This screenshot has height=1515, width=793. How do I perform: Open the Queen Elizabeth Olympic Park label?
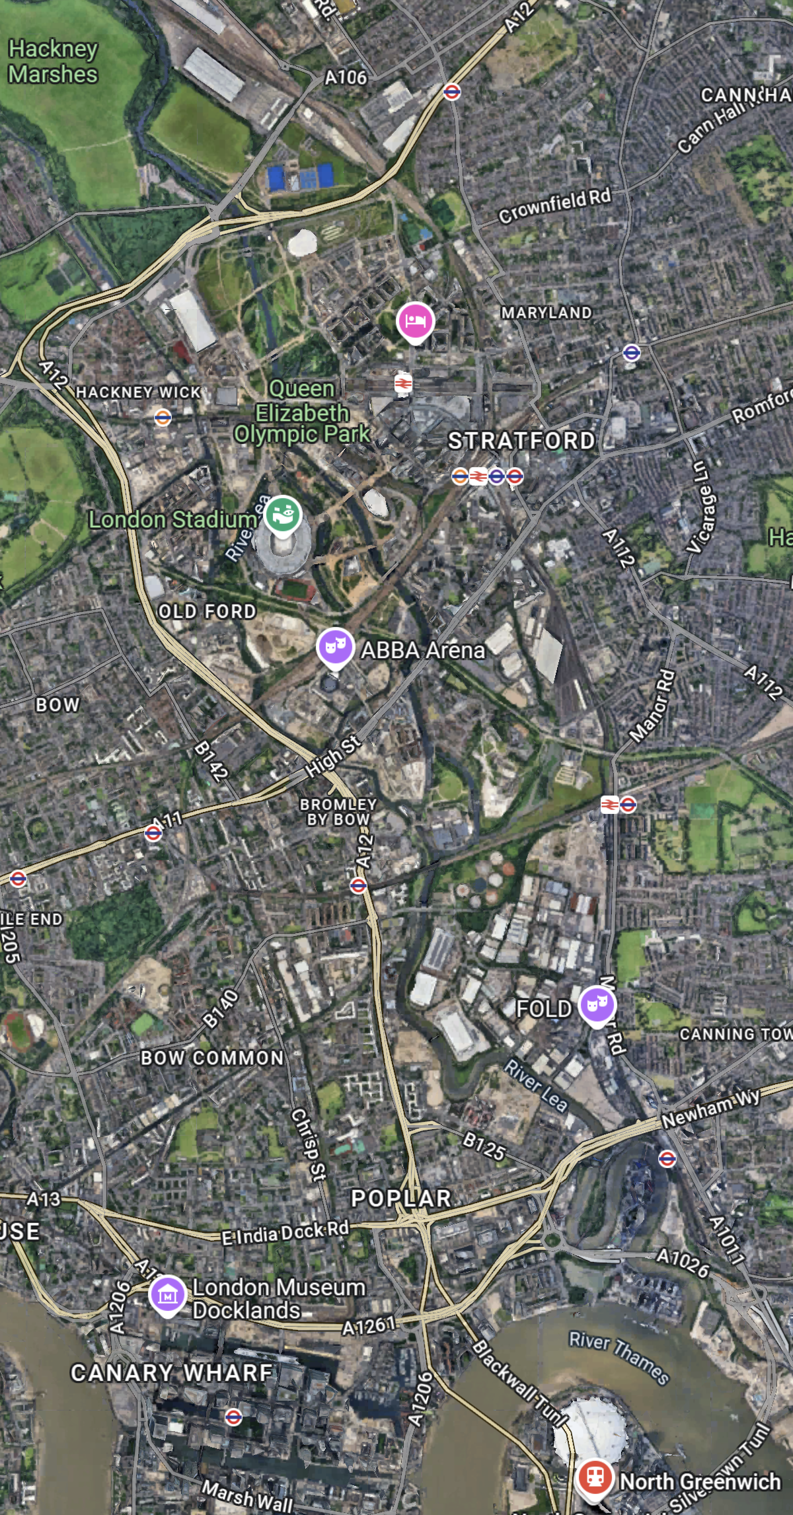[x=302, y=412]
